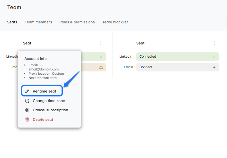Open the three-dot menu on the first seat
The image size is (227, 158).
101,43
